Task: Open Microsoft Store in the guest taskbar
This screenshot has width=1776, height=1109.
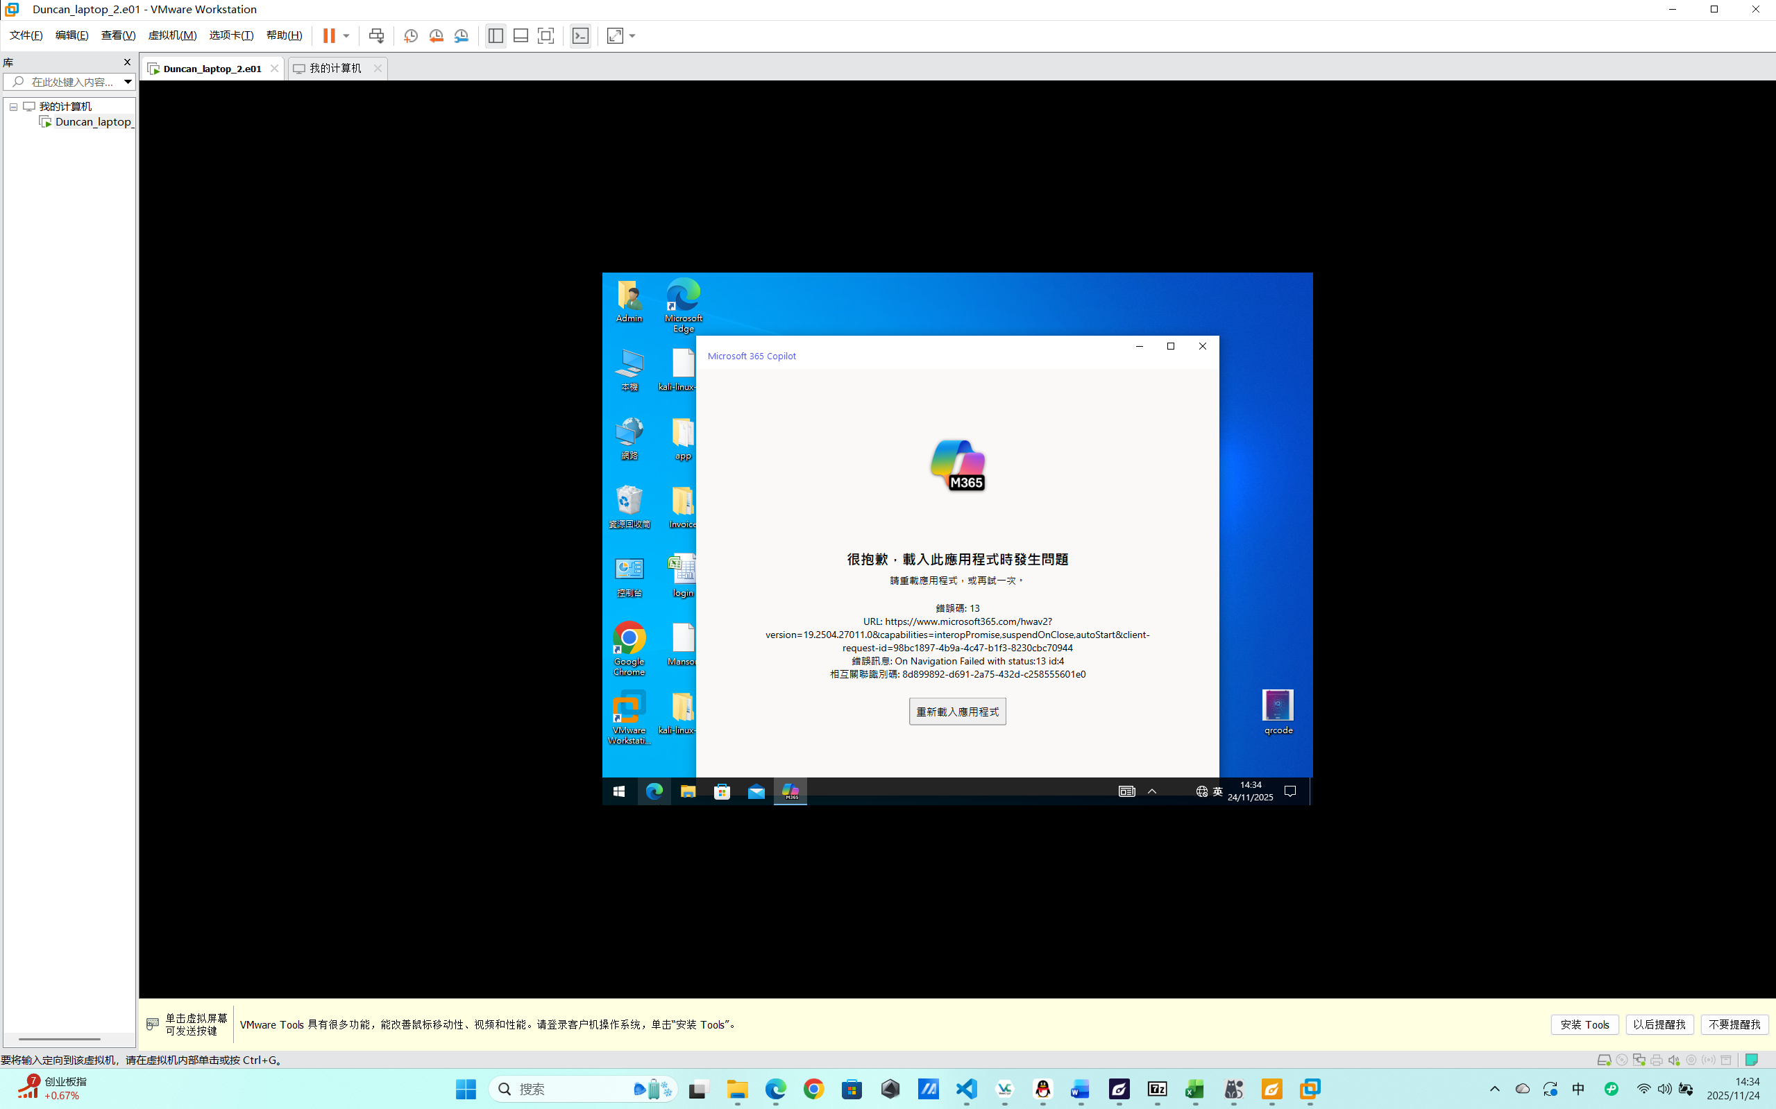Action: pos(722,791)
